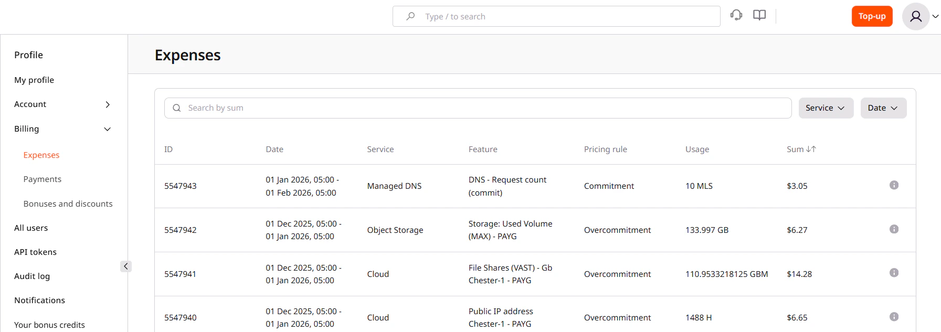Click the Object Storage service cell

click(x=395, y=230)
